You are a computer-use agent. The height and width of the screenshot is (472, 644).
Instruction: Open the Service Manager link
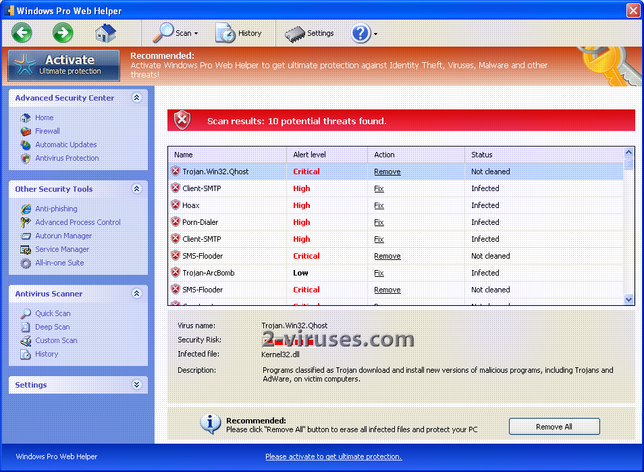click(62, 249)
